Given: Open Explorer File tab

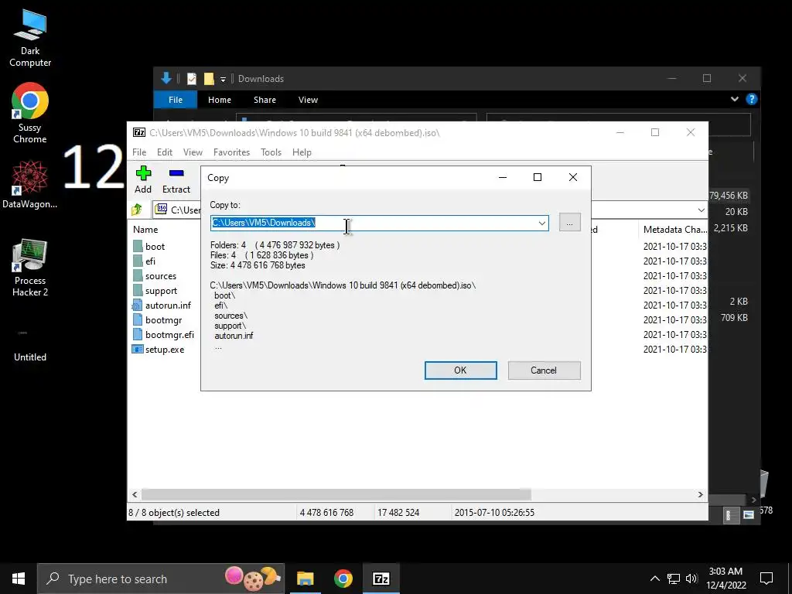Looking at the screenshot, I should click(x=176, y=100).
